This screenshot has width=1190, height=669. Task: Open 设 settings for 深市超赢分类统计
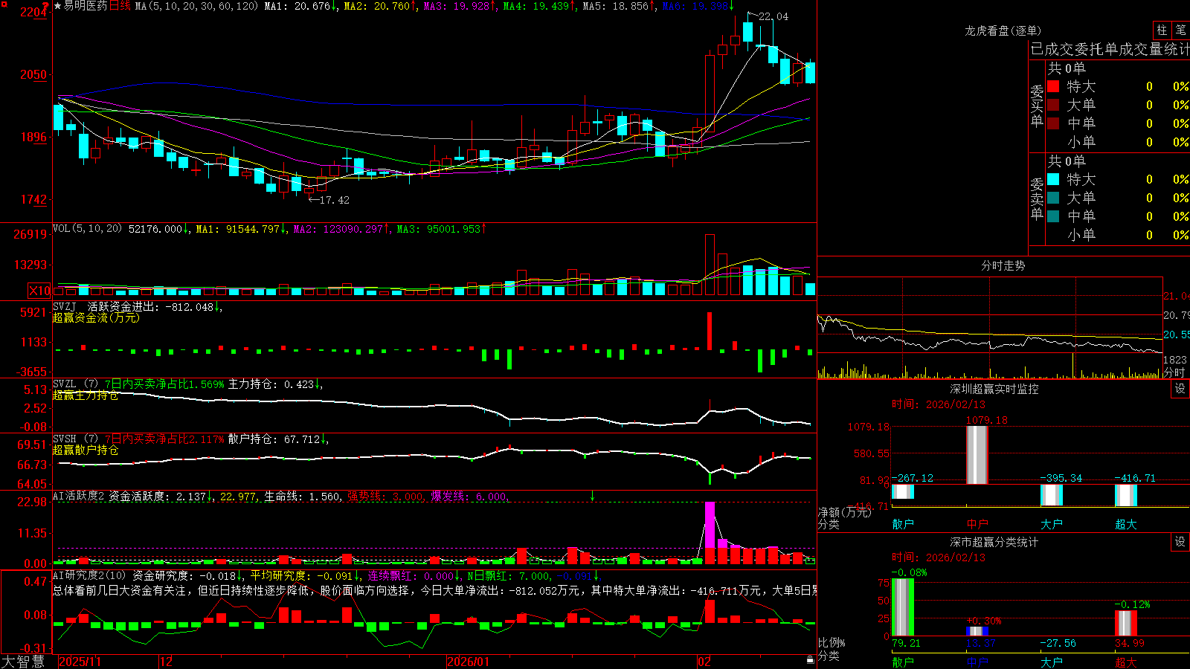click(x=1180, y=542)
